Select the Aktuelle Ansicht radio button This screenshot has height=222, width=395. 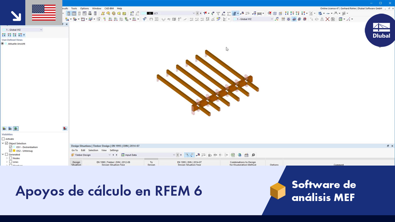(3, 44)
